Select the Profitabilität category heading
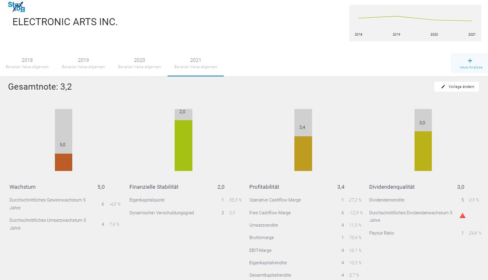 tap(264, 187)
